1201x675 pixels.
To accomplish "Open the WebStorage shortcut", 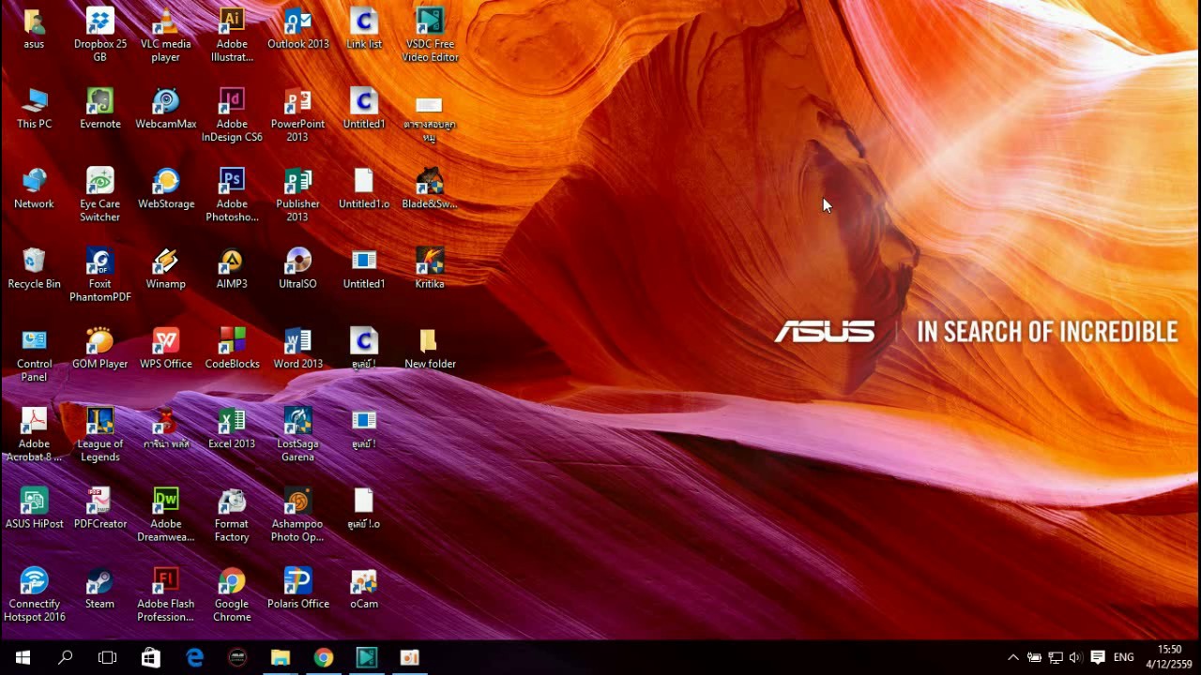I will pos(166,187).
